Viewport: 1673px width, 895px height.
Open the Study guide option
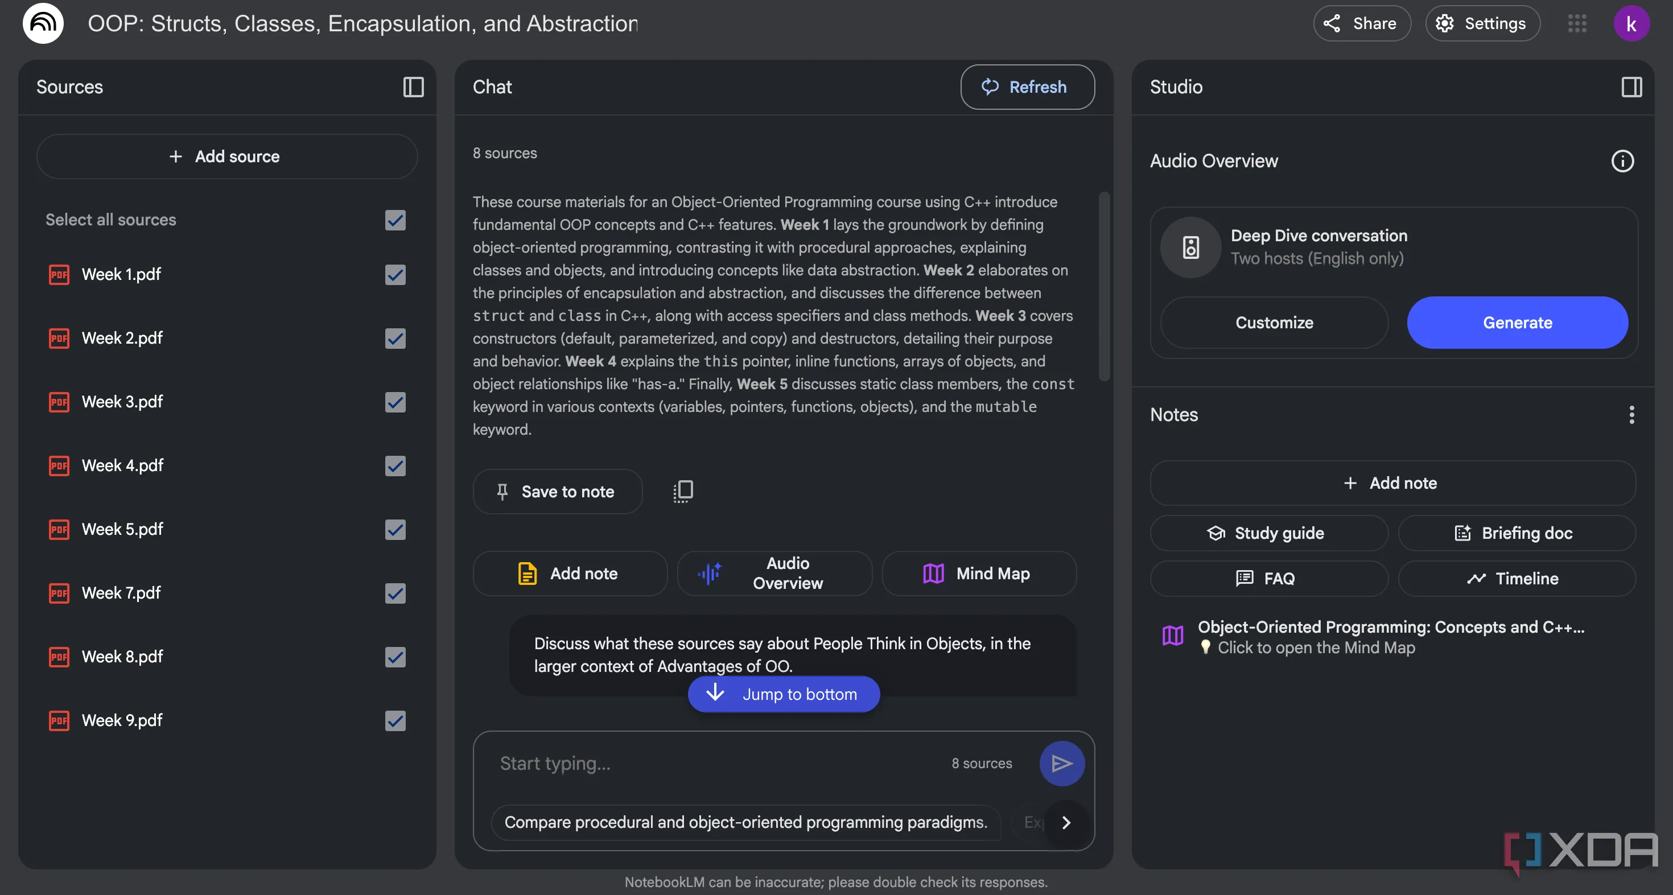(1268, 533)
